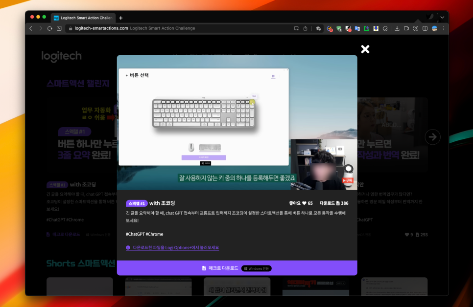Image resolution: width=473 pixels, height=307 pixels.
Task: Expand the tab list chevron at the top right
Action: [x=442, y=18]
